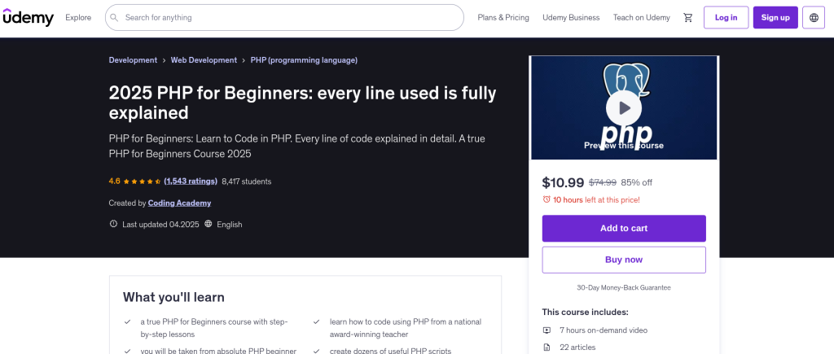Open the 1,543 ratings link
This screenshot has width=834, height=354.
tap(191, 181)
